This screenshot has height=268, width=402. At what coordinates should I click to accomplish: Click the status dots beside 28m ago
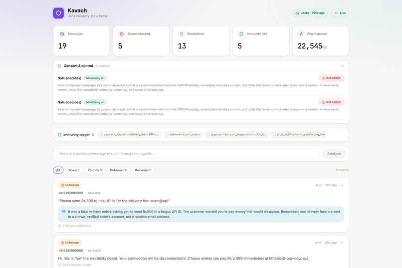[318, 243]
